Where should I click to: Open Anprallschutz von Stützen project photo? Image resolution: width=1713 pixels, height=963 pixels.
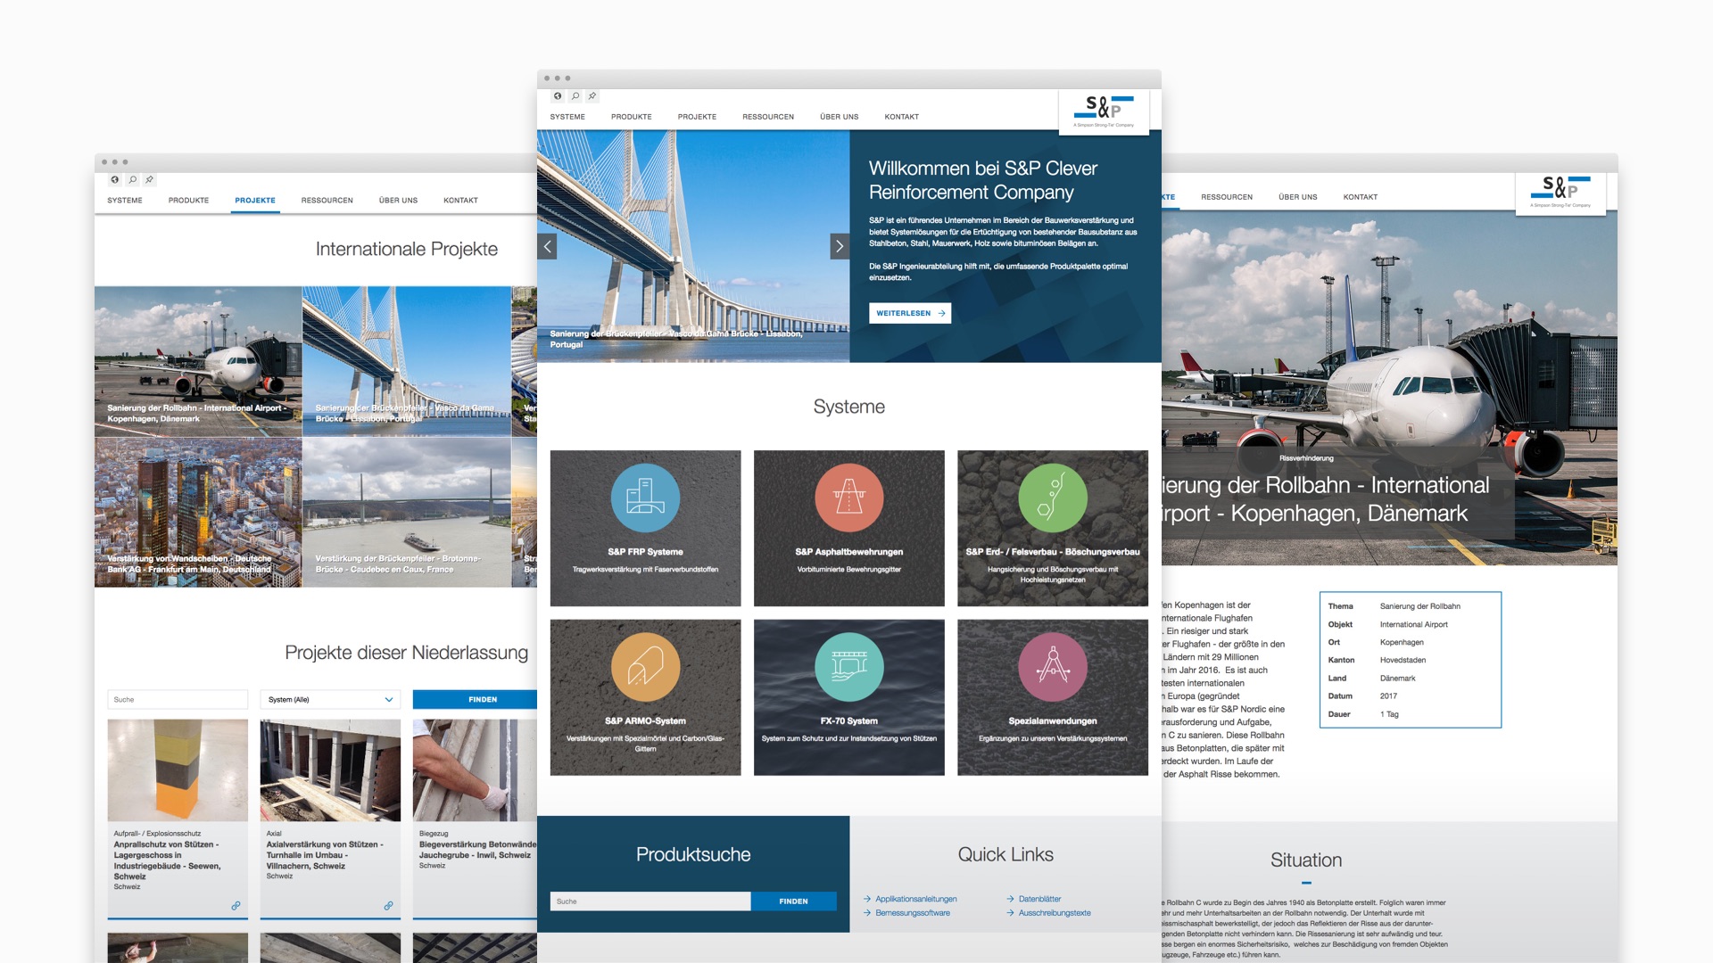(178, 770)
